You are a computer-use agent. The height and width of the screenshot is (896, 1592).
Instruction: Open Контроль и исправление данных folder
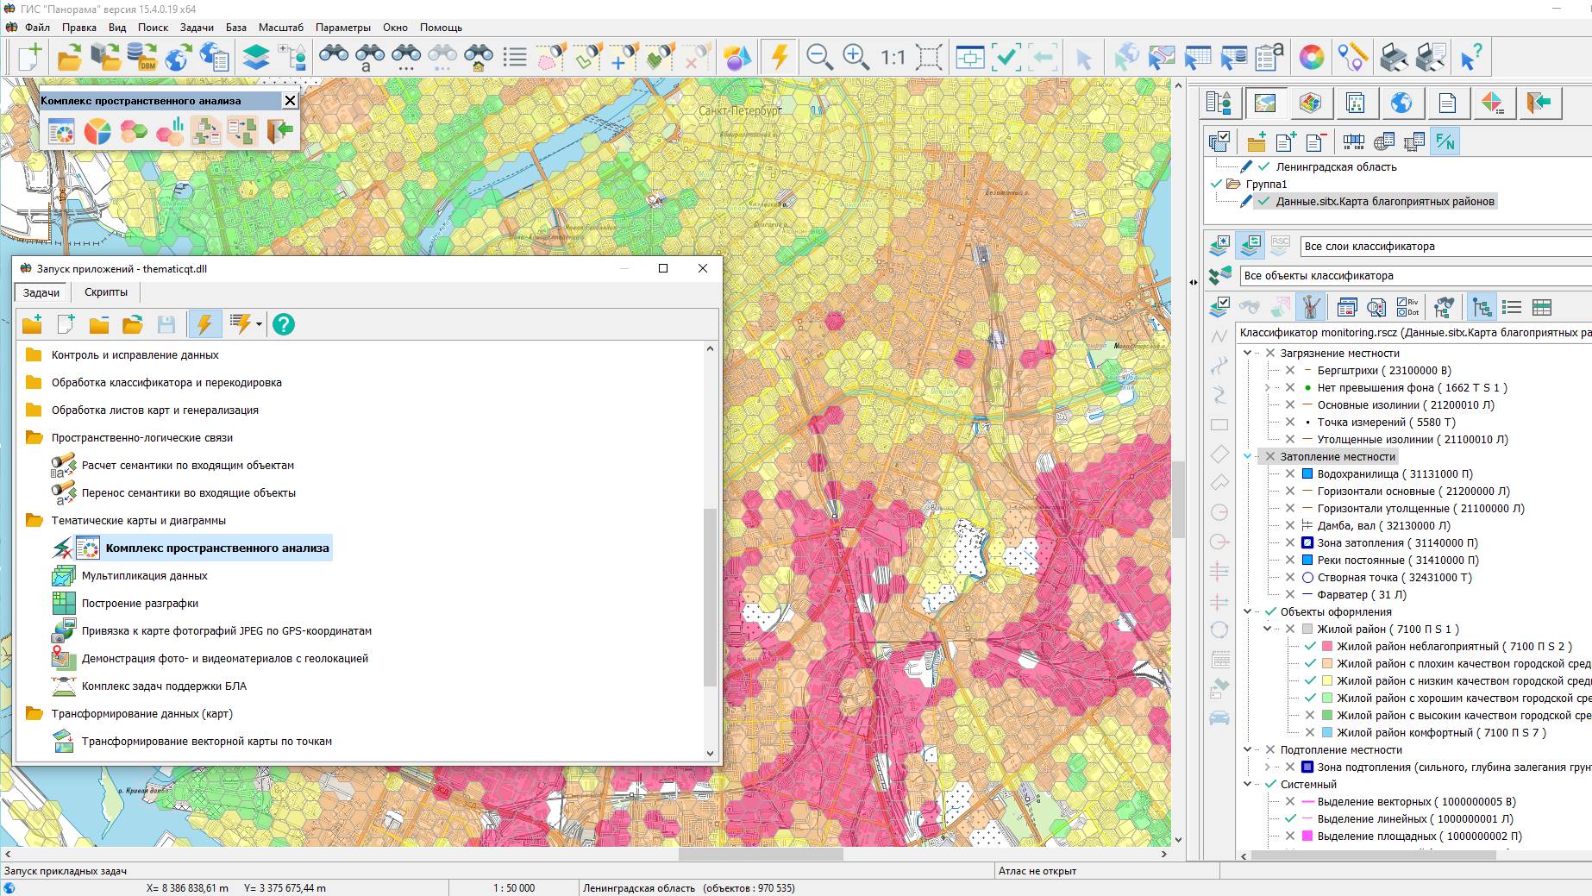point(135,354)
